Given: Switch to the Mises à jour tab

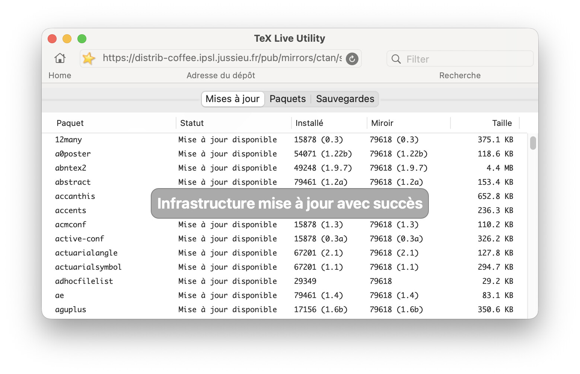Looking at the screenshot, I should point(233,99).
